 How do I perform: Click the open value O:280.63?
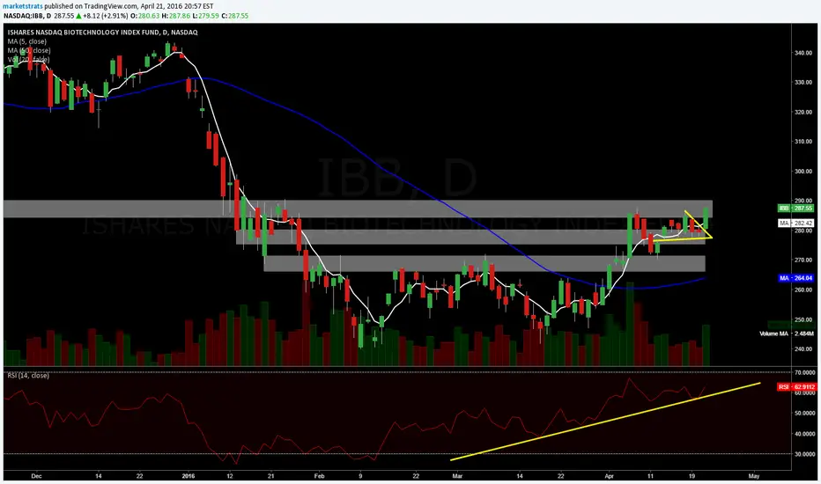145,16
